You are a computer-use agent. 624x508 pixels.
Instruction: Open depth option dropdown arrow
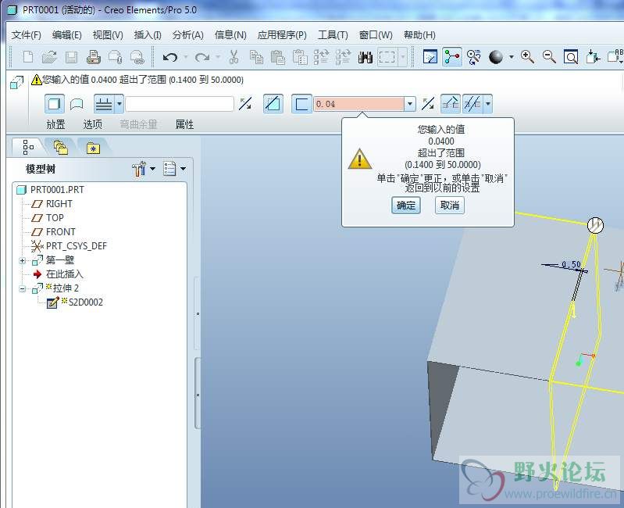point(119,104)
